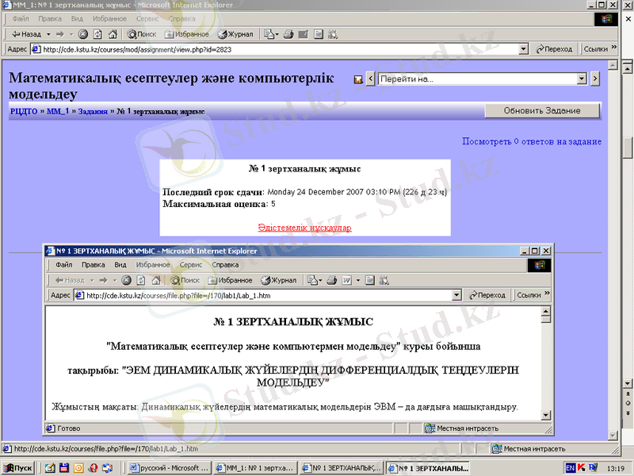Open the address bar dropdown in the popup window
This screenshot has height=476, width=634.
[x=456, y=295]
